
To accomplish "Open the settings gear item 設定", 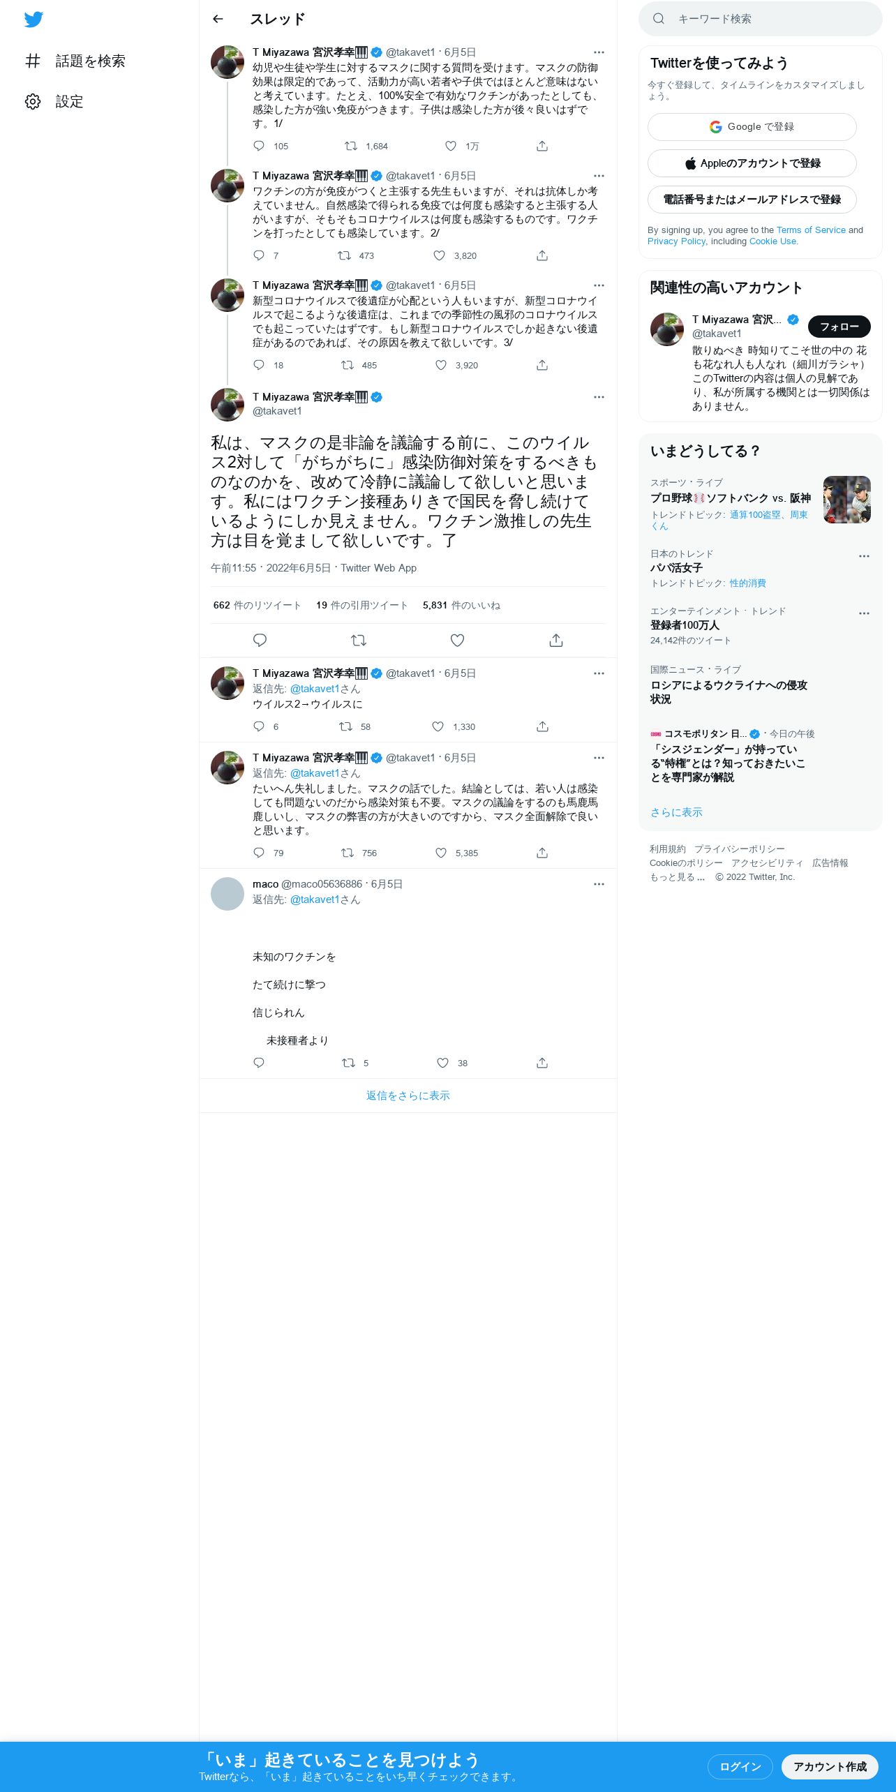I will [54, 101].
